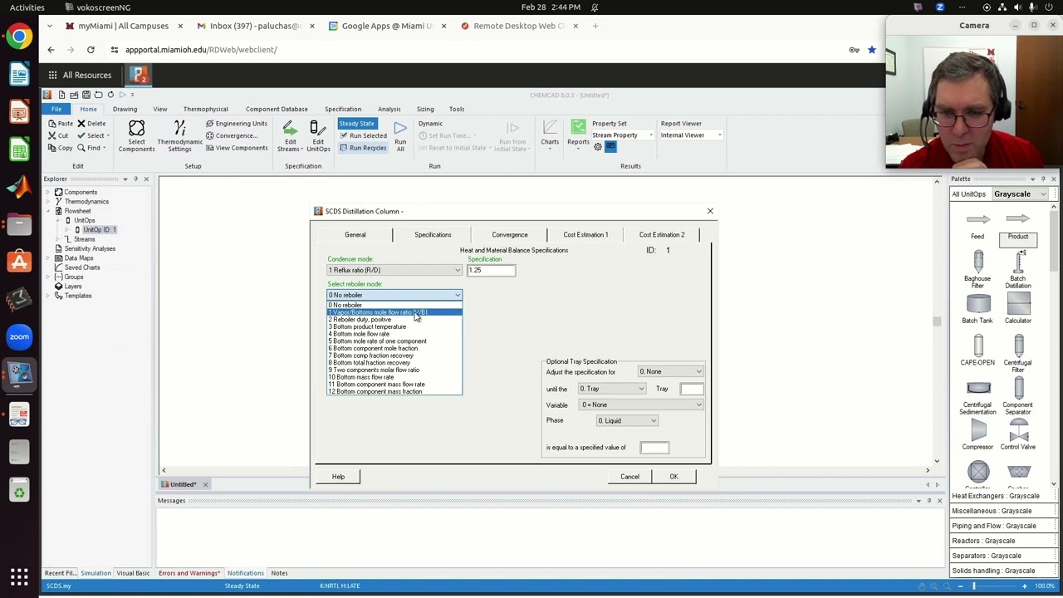Select Sensitivity Analyses in Explorer tree
This screenshot has height=598, width=1063.
(x=90, y=248)
